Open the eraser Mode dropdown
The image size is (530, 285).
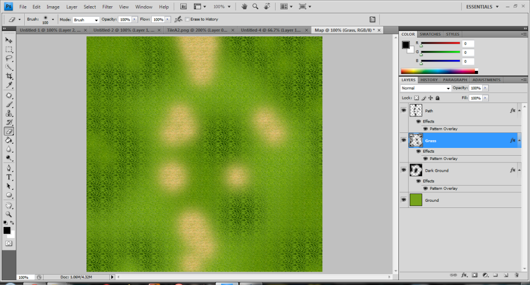(x=86, y=20)
